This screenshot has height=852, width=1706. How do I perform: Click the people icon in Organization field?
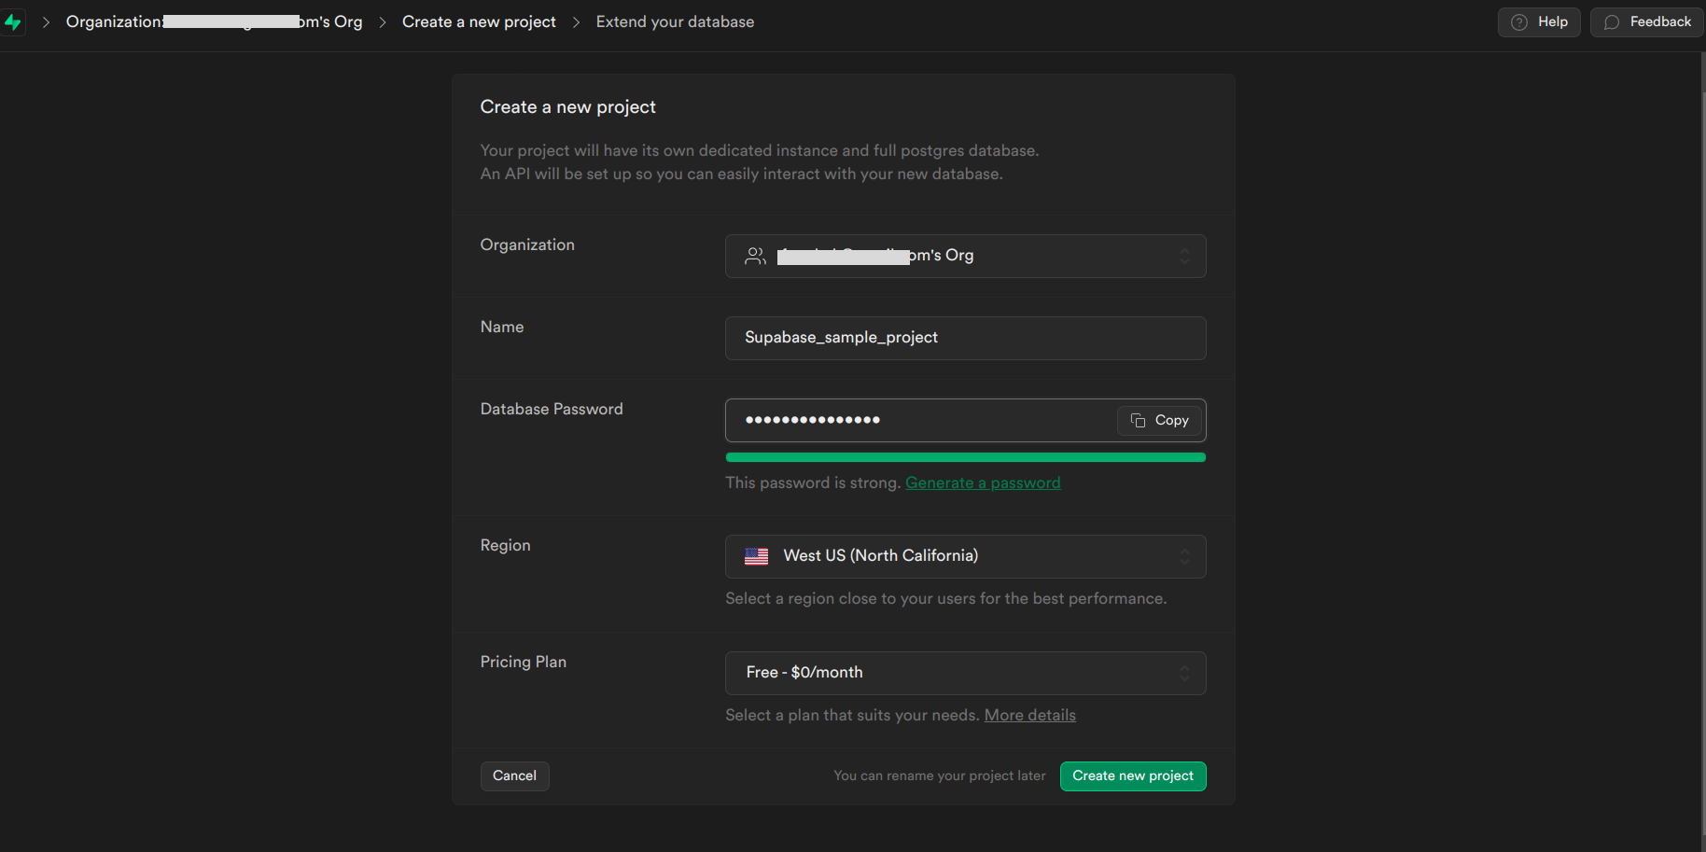pyautogui.click(x=755, y=256)
